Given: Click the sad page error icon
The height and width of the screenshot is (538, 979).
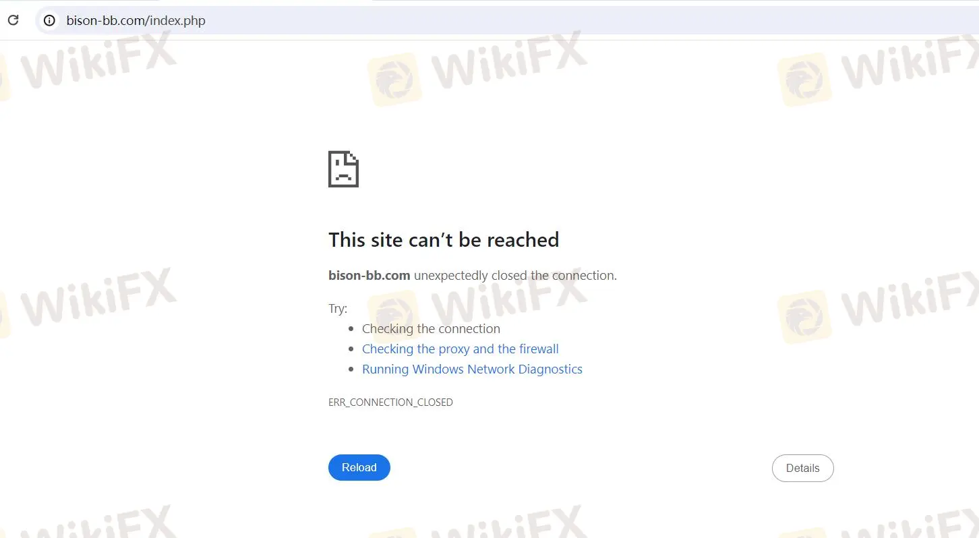Looking at the screenshot, I should (343, 169).
